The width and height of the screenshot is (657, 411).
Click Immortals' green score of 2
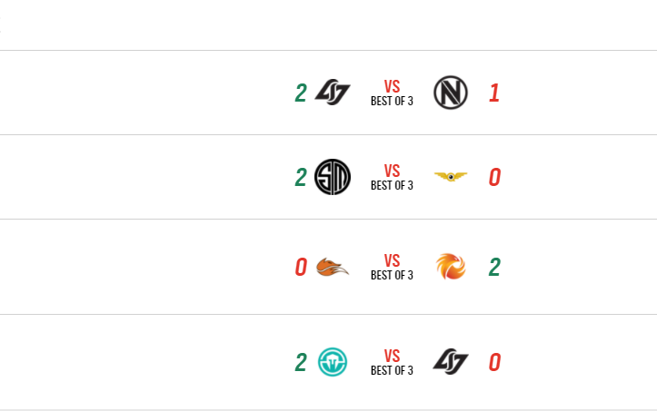300,363
